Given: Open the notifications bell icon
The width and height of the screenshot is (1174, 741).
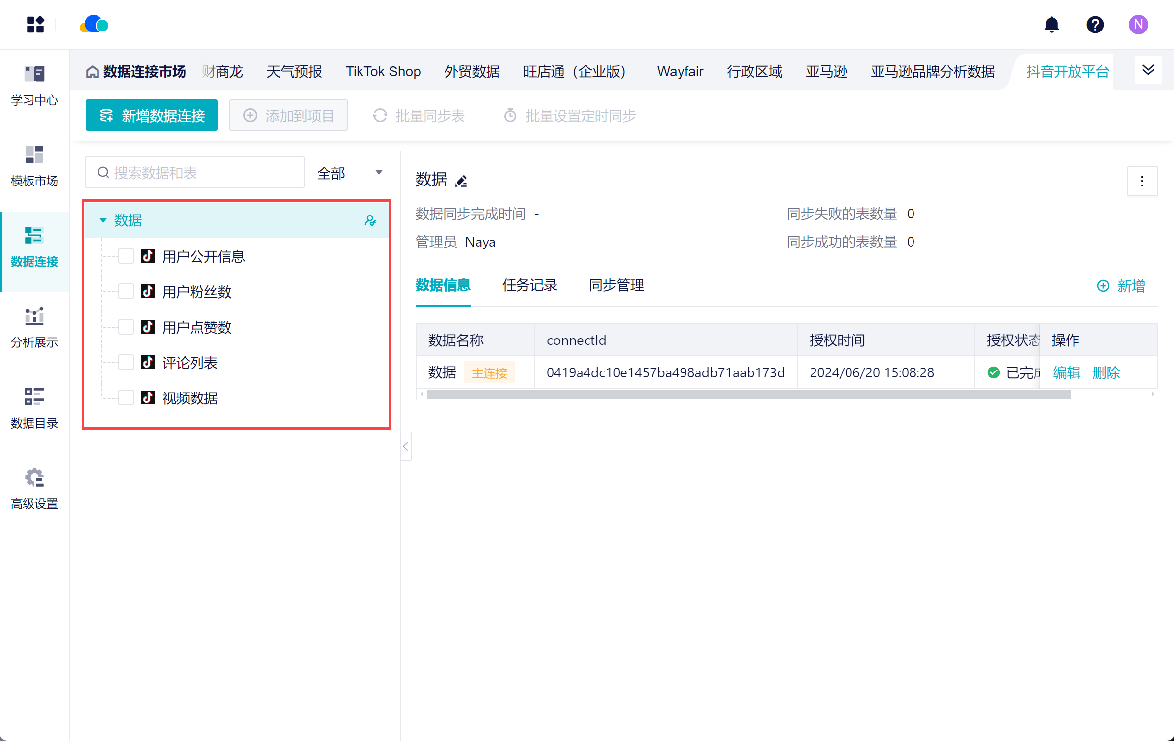Looking at the screenshot, I should pyautogui.click(x=1051, y=25).
